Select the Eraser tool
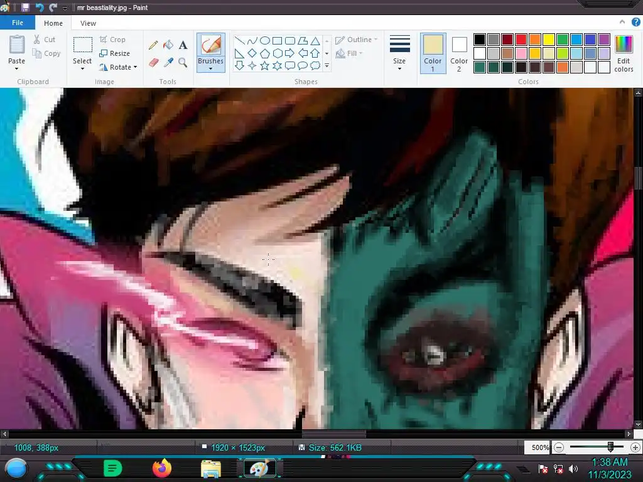643x482 pixels. coord(153,62)
